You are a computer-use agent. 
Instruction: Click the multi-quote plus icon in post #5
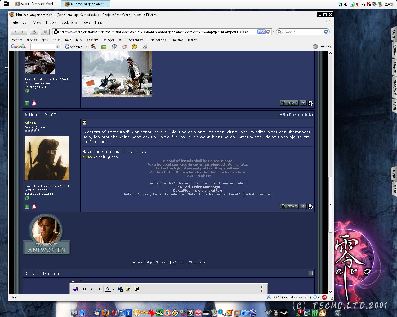coord(303,206)
